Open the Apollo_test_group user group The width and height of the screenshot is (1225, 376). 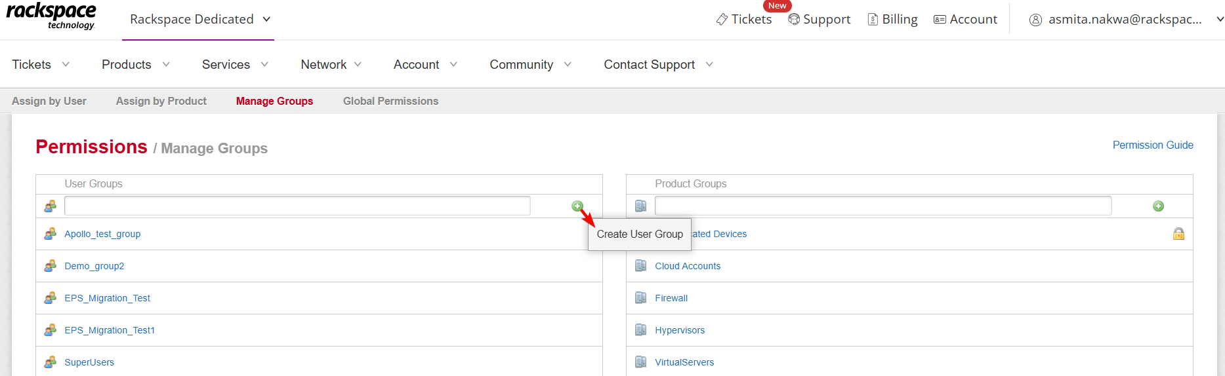[x=102, y=234]
